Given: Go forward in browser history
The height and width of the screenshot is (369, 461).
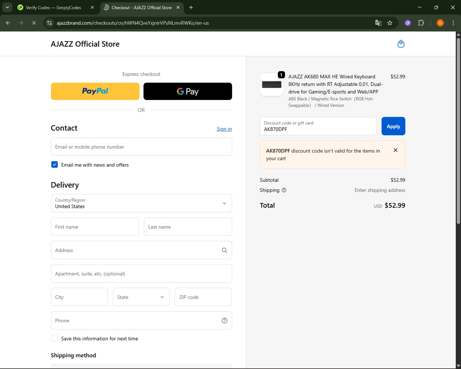Looking at the screenshot, I should pyautogui.click(x=21, y=23).
